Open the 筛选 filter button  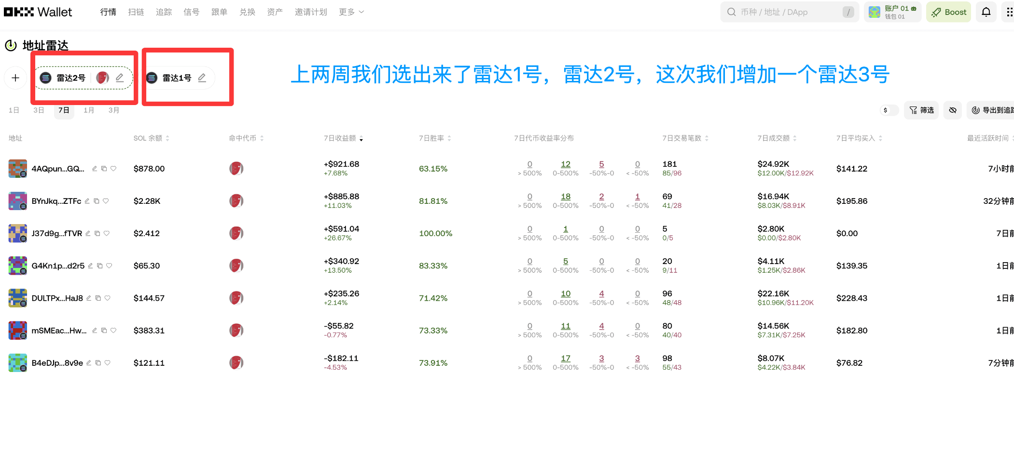pos(921,110)
